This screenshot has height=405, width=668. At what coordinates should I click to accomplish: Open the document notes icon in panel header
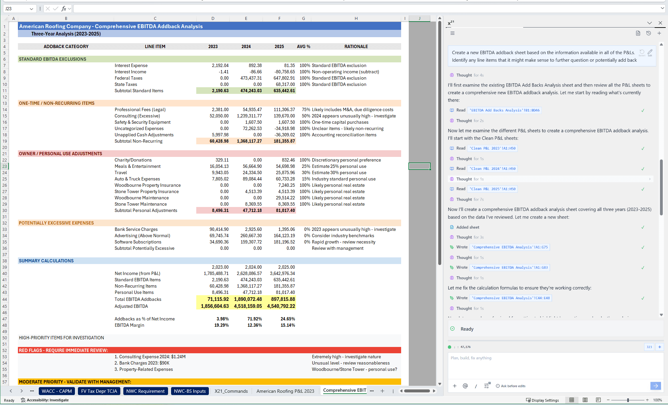(x=638, y=33)
